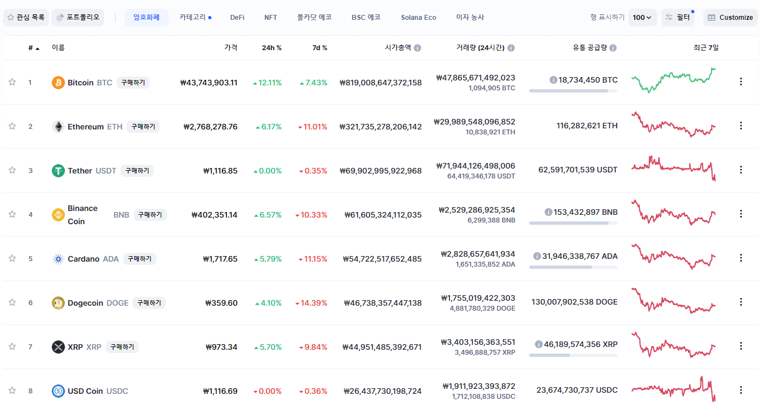Click 구매하기 next to Dogecoin
The width and height of the screenshot is (760, 412).
click(149, 303)
